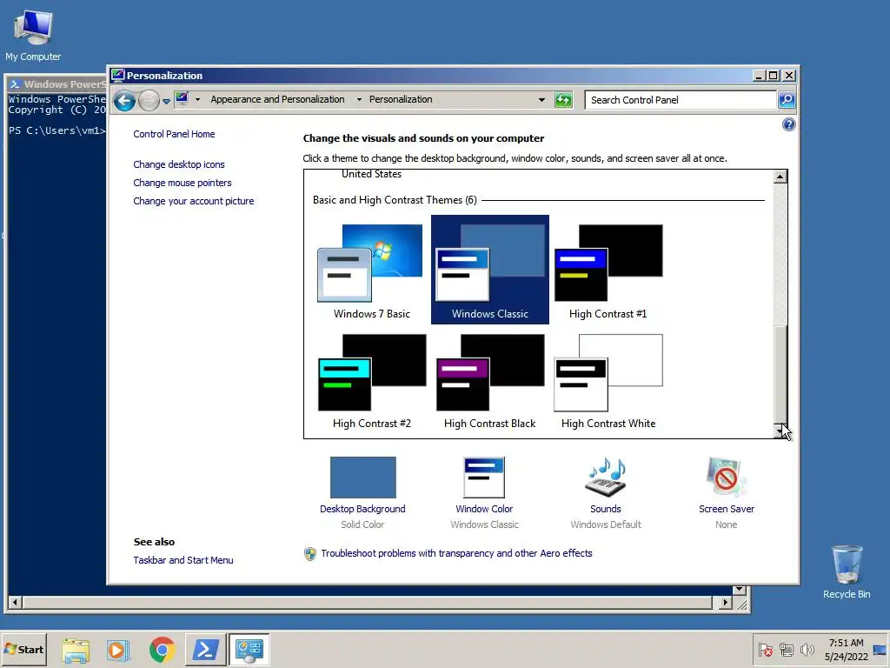
Task: Open Sounds settings icon
Action: click(606, 478)
